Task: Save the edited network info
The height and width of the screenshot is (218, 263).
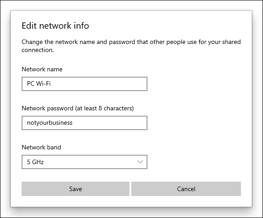Action: coord(76,189)
